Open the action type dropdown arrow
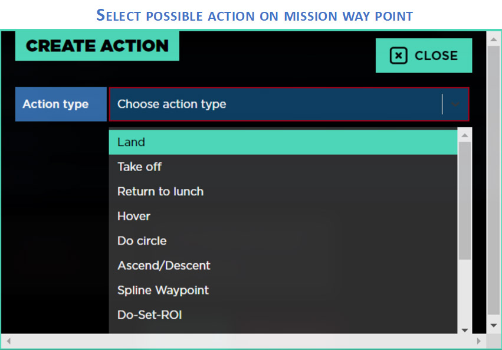The width and height of the screenshot is (502, 350). (x=455, y=104)
